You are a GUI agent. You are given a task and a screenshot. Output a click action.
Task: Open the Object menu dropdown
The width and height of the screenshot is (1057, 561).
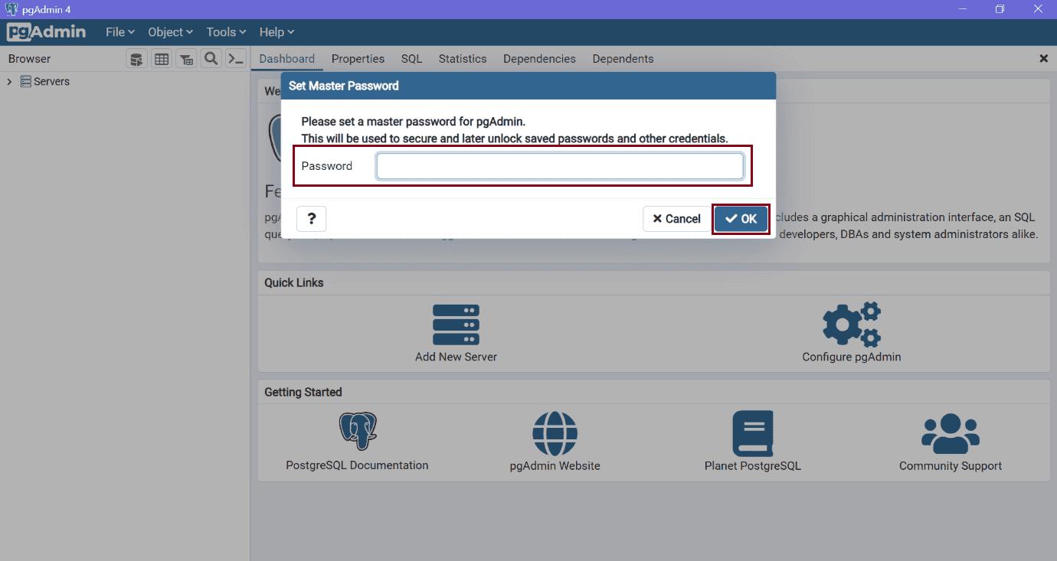171,32
